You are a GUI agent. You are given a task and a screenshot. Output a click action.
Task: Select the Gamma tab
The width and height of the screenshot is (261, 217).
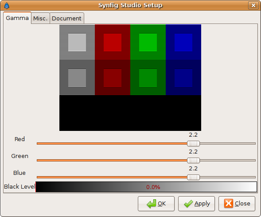click(x=17, y=18)
